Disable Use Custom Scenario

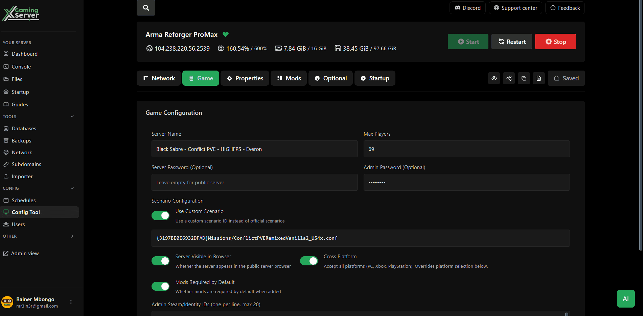160,215
